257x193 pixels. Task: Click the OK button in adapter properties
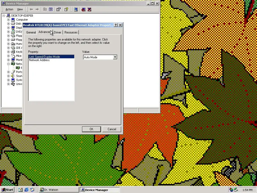[x=91, y=129]
